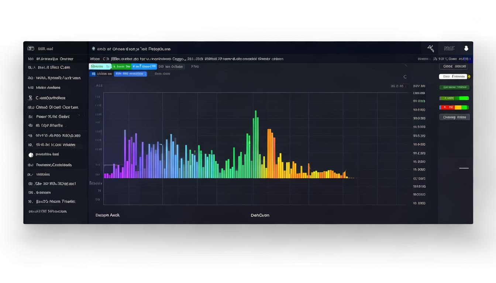496x283 pixels.
Task: Click the panel icon at the sidebar's top left
Action: click(31, 48)
